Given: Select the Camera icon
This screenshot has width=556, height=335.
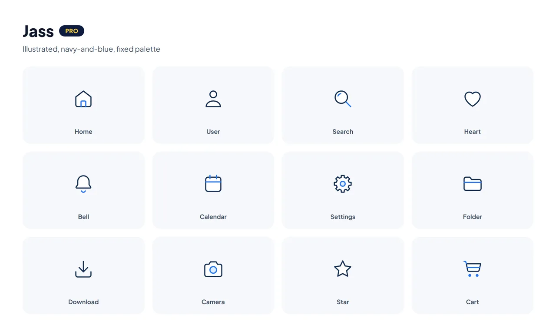Looking at the screenshot, I should point(213,269).
